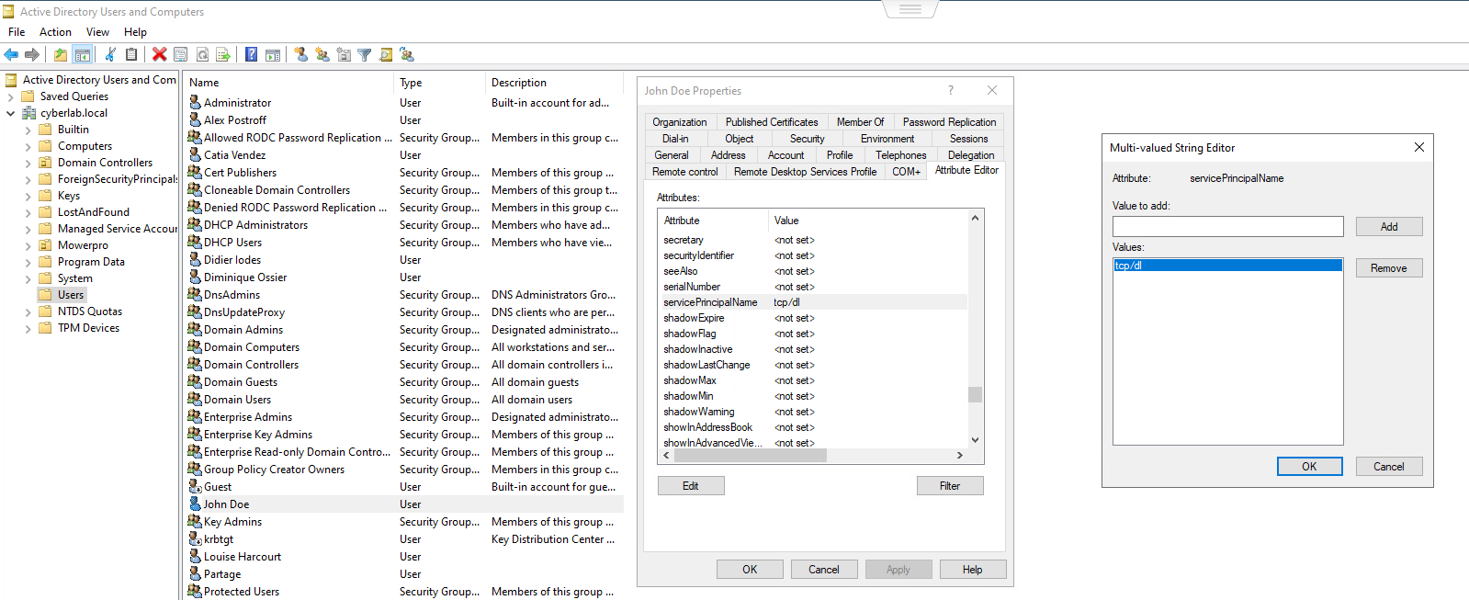1469x600 pixels.
Task: Switch to the Member Of tab
Action: 860,122
